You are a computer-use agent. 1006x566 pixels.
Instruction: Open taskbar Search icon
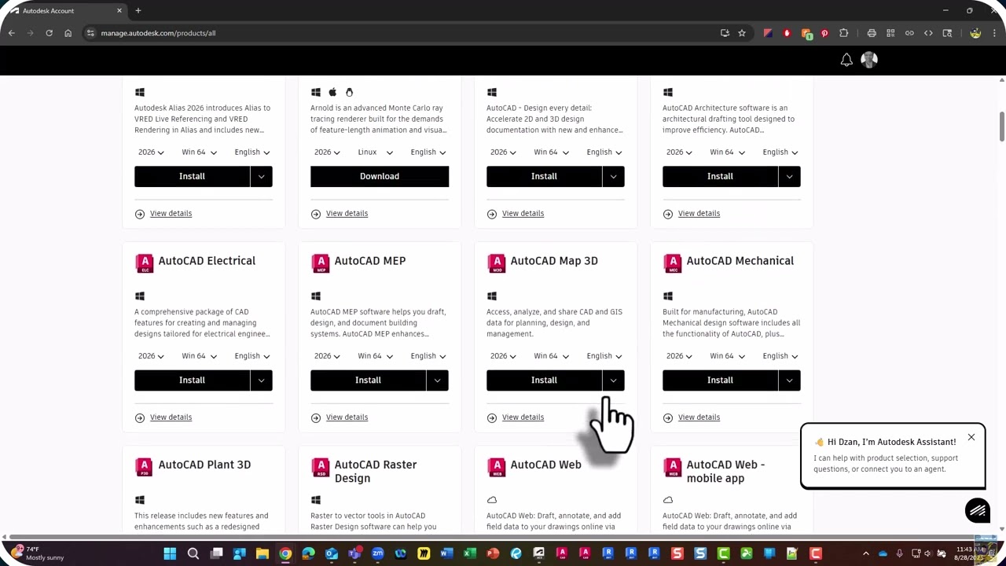point(193,554)
